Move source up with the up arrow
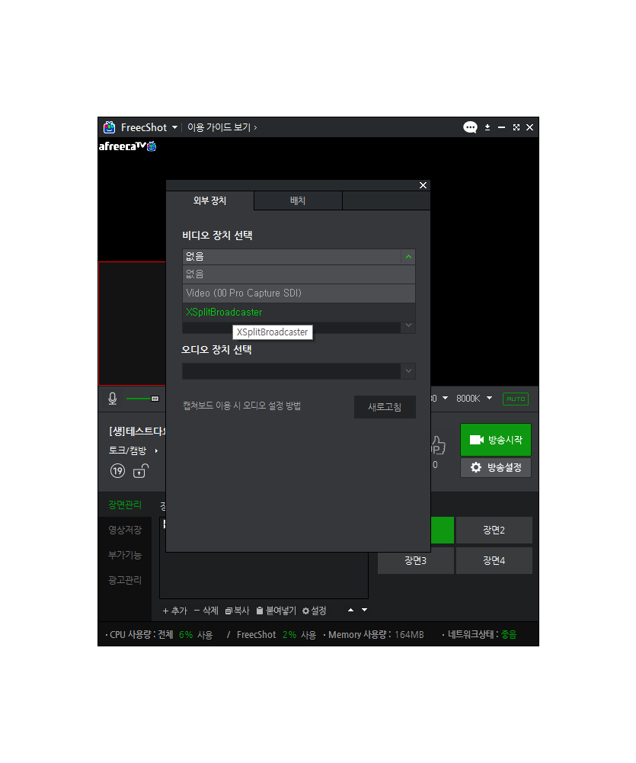This screenshot has height=763, width=636. pos(350,611)
